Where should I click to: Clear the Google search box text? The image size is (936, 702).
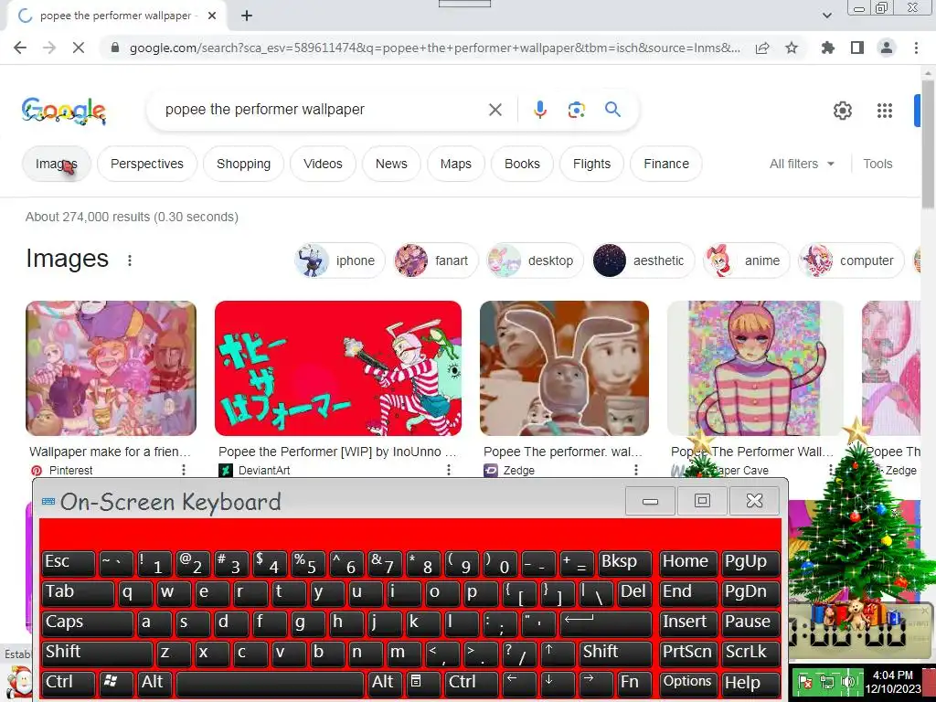click(x=495, y=110)
